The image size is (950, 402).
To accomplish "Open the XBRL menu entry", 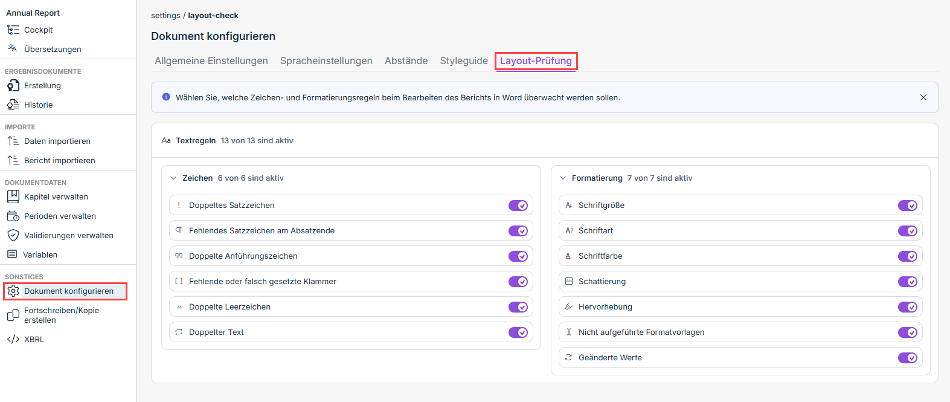I will tap(34, 339).
